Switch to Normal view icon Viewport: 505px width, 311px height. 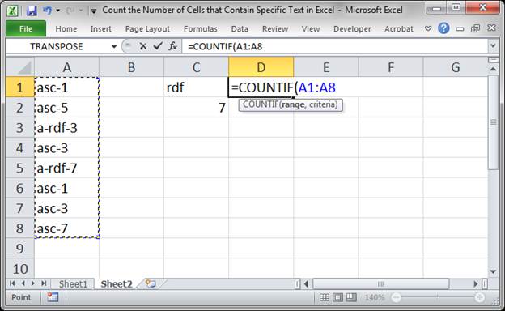point(325,297)
